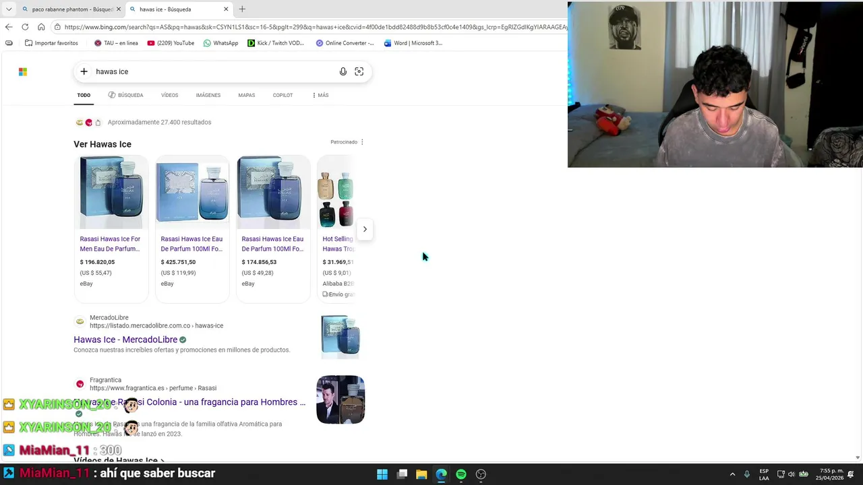The width and height of the screenshot is (863, 485).
Task: Start voice search with microphone icon
Action: pyautogui.click(x=343, y=71)
